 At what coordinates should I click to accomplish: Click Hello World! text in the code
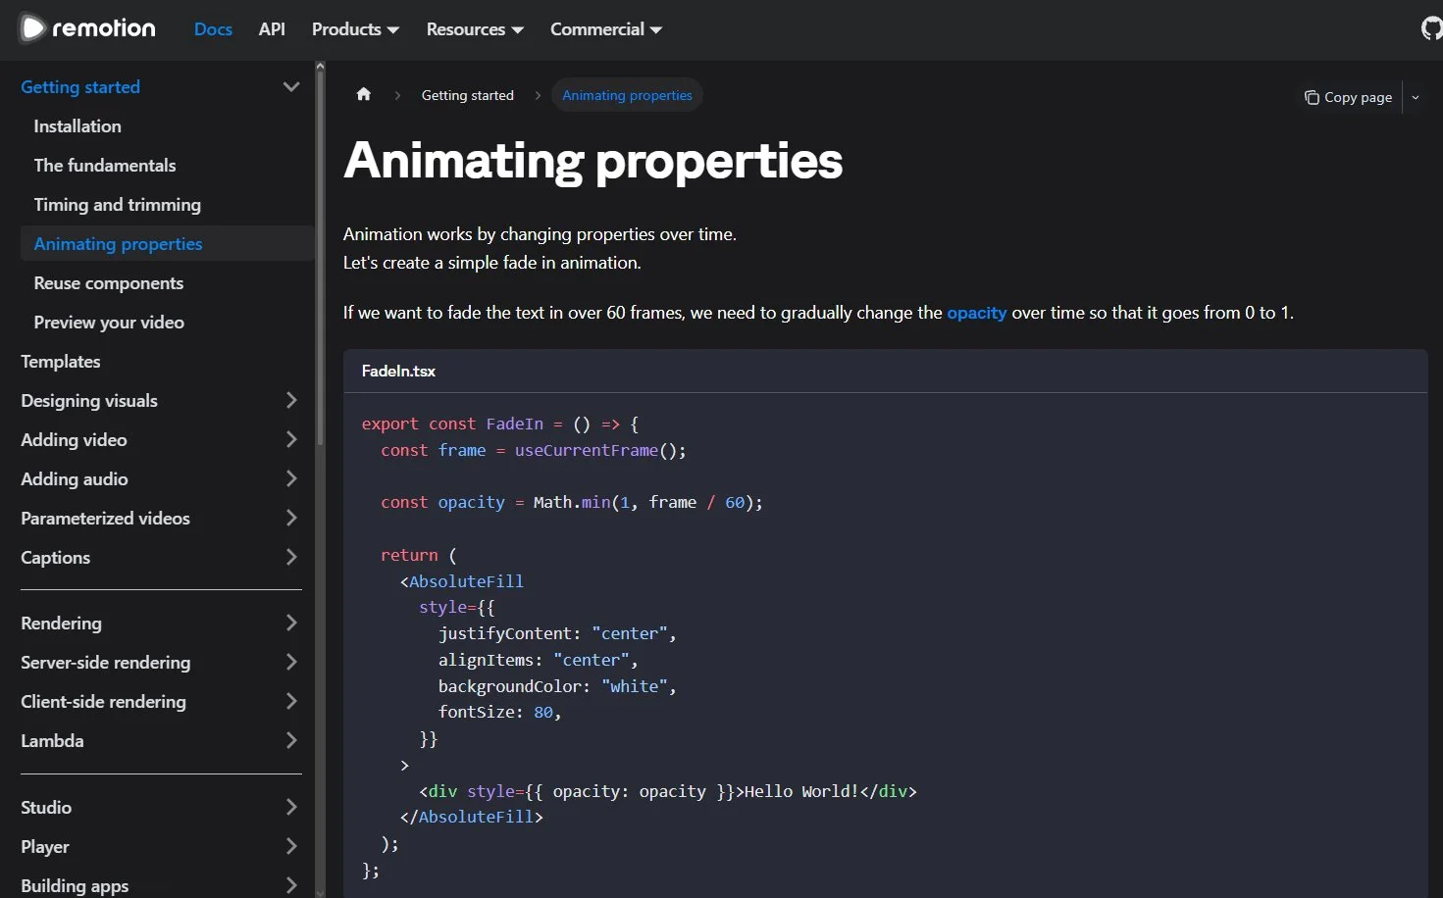801,791
